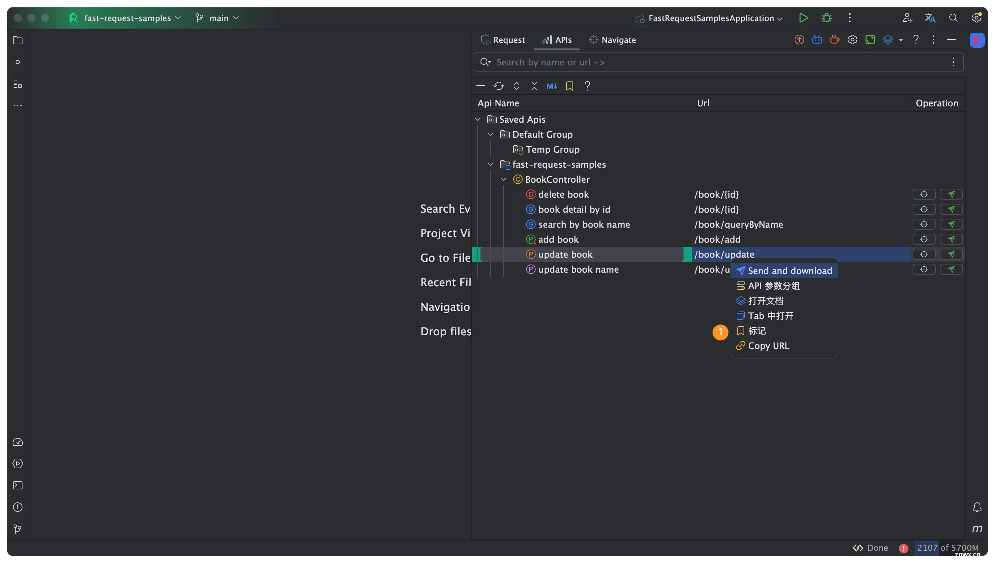Select the Temp Group tree item
The image size is (995, 563).
pyautogui.click(x=546, y=150)
